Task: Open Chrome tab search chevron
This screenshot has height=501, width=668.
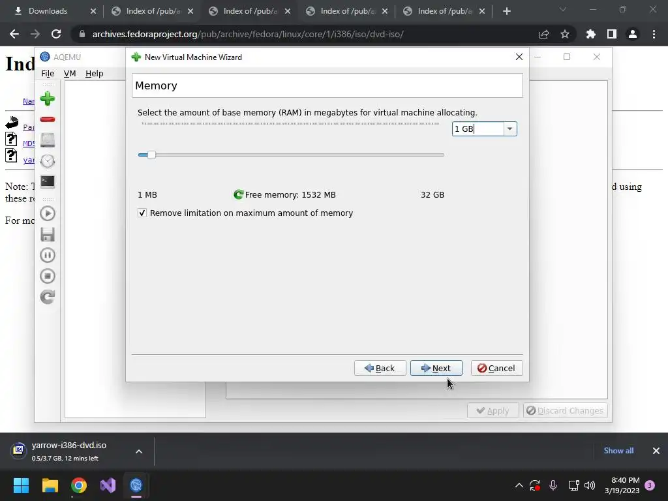Action: point(563,9)
